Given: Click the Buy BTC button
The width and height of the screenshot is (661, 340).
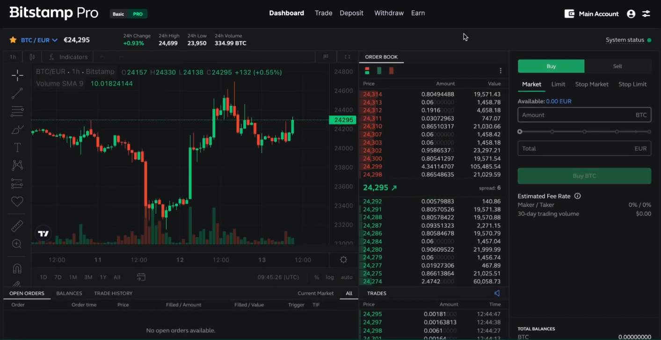Looking at the screenshot, I should (x=584, y=176).
